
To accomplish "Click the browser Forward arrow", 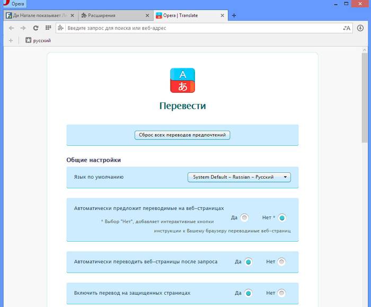I will pyautogui.click(x=23, y=28).
